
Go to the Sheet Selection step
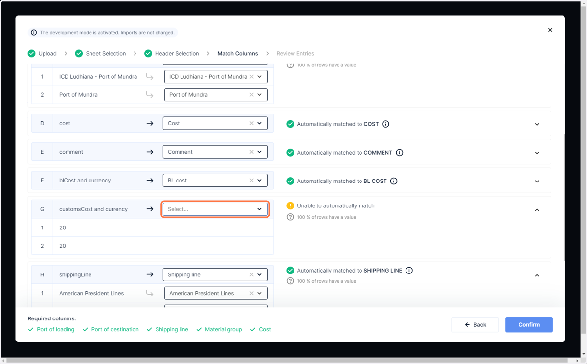coord(106,54)
